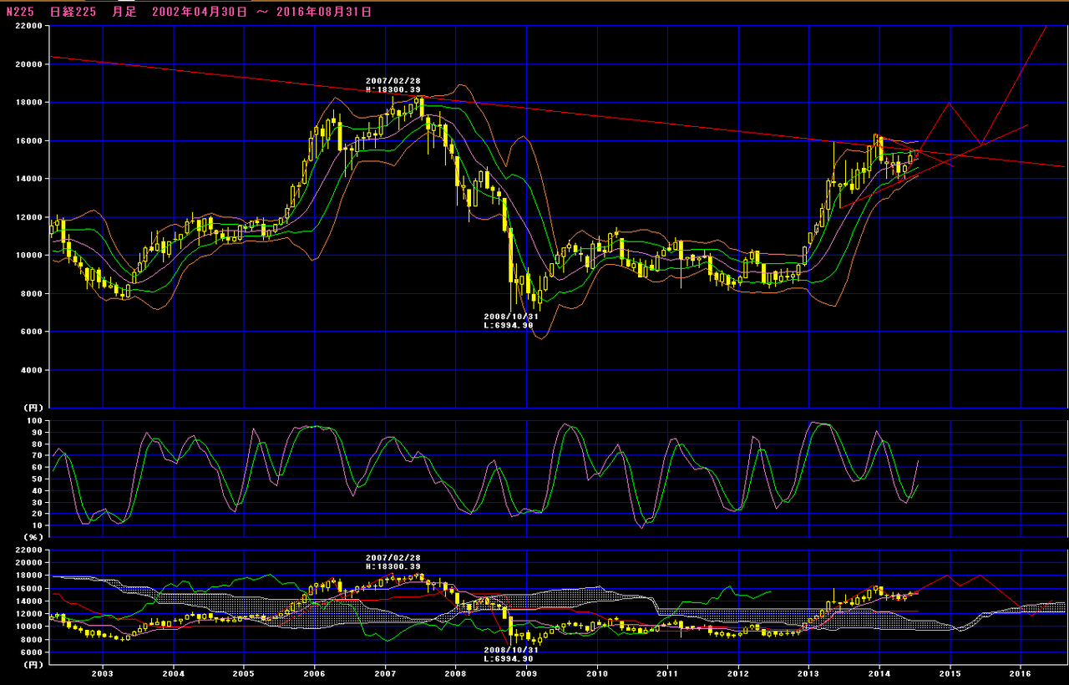Click the 22000 label of the bottom Ichimoku chart
This screenshot has height=685, width=1069.
28,551
